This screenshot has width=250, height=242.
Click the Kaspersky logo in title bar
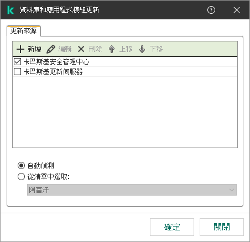tap(11, 10)
